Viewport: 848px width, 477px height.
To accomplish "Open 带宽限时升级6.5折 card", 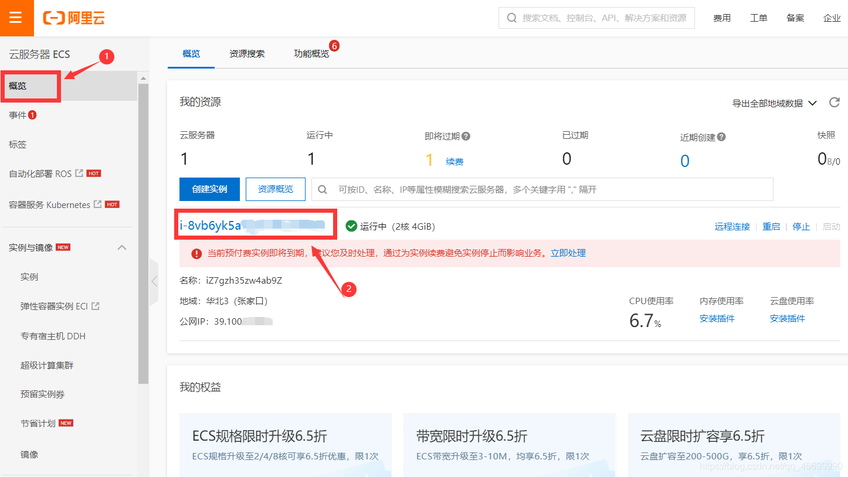I will click(509, 445).
